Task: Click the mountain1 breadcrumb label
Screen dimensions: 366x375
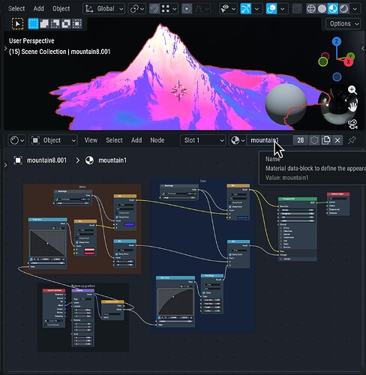Action: [112, 160]
